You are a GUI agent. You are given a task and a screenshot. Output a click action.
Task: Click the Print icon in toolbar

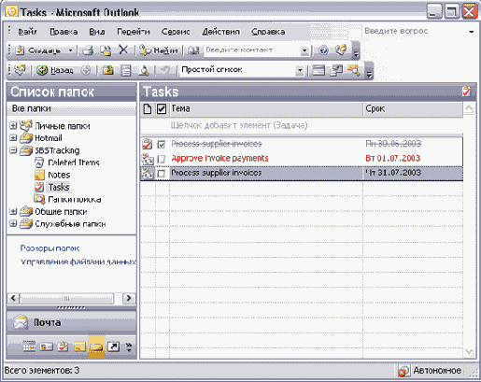88,50
